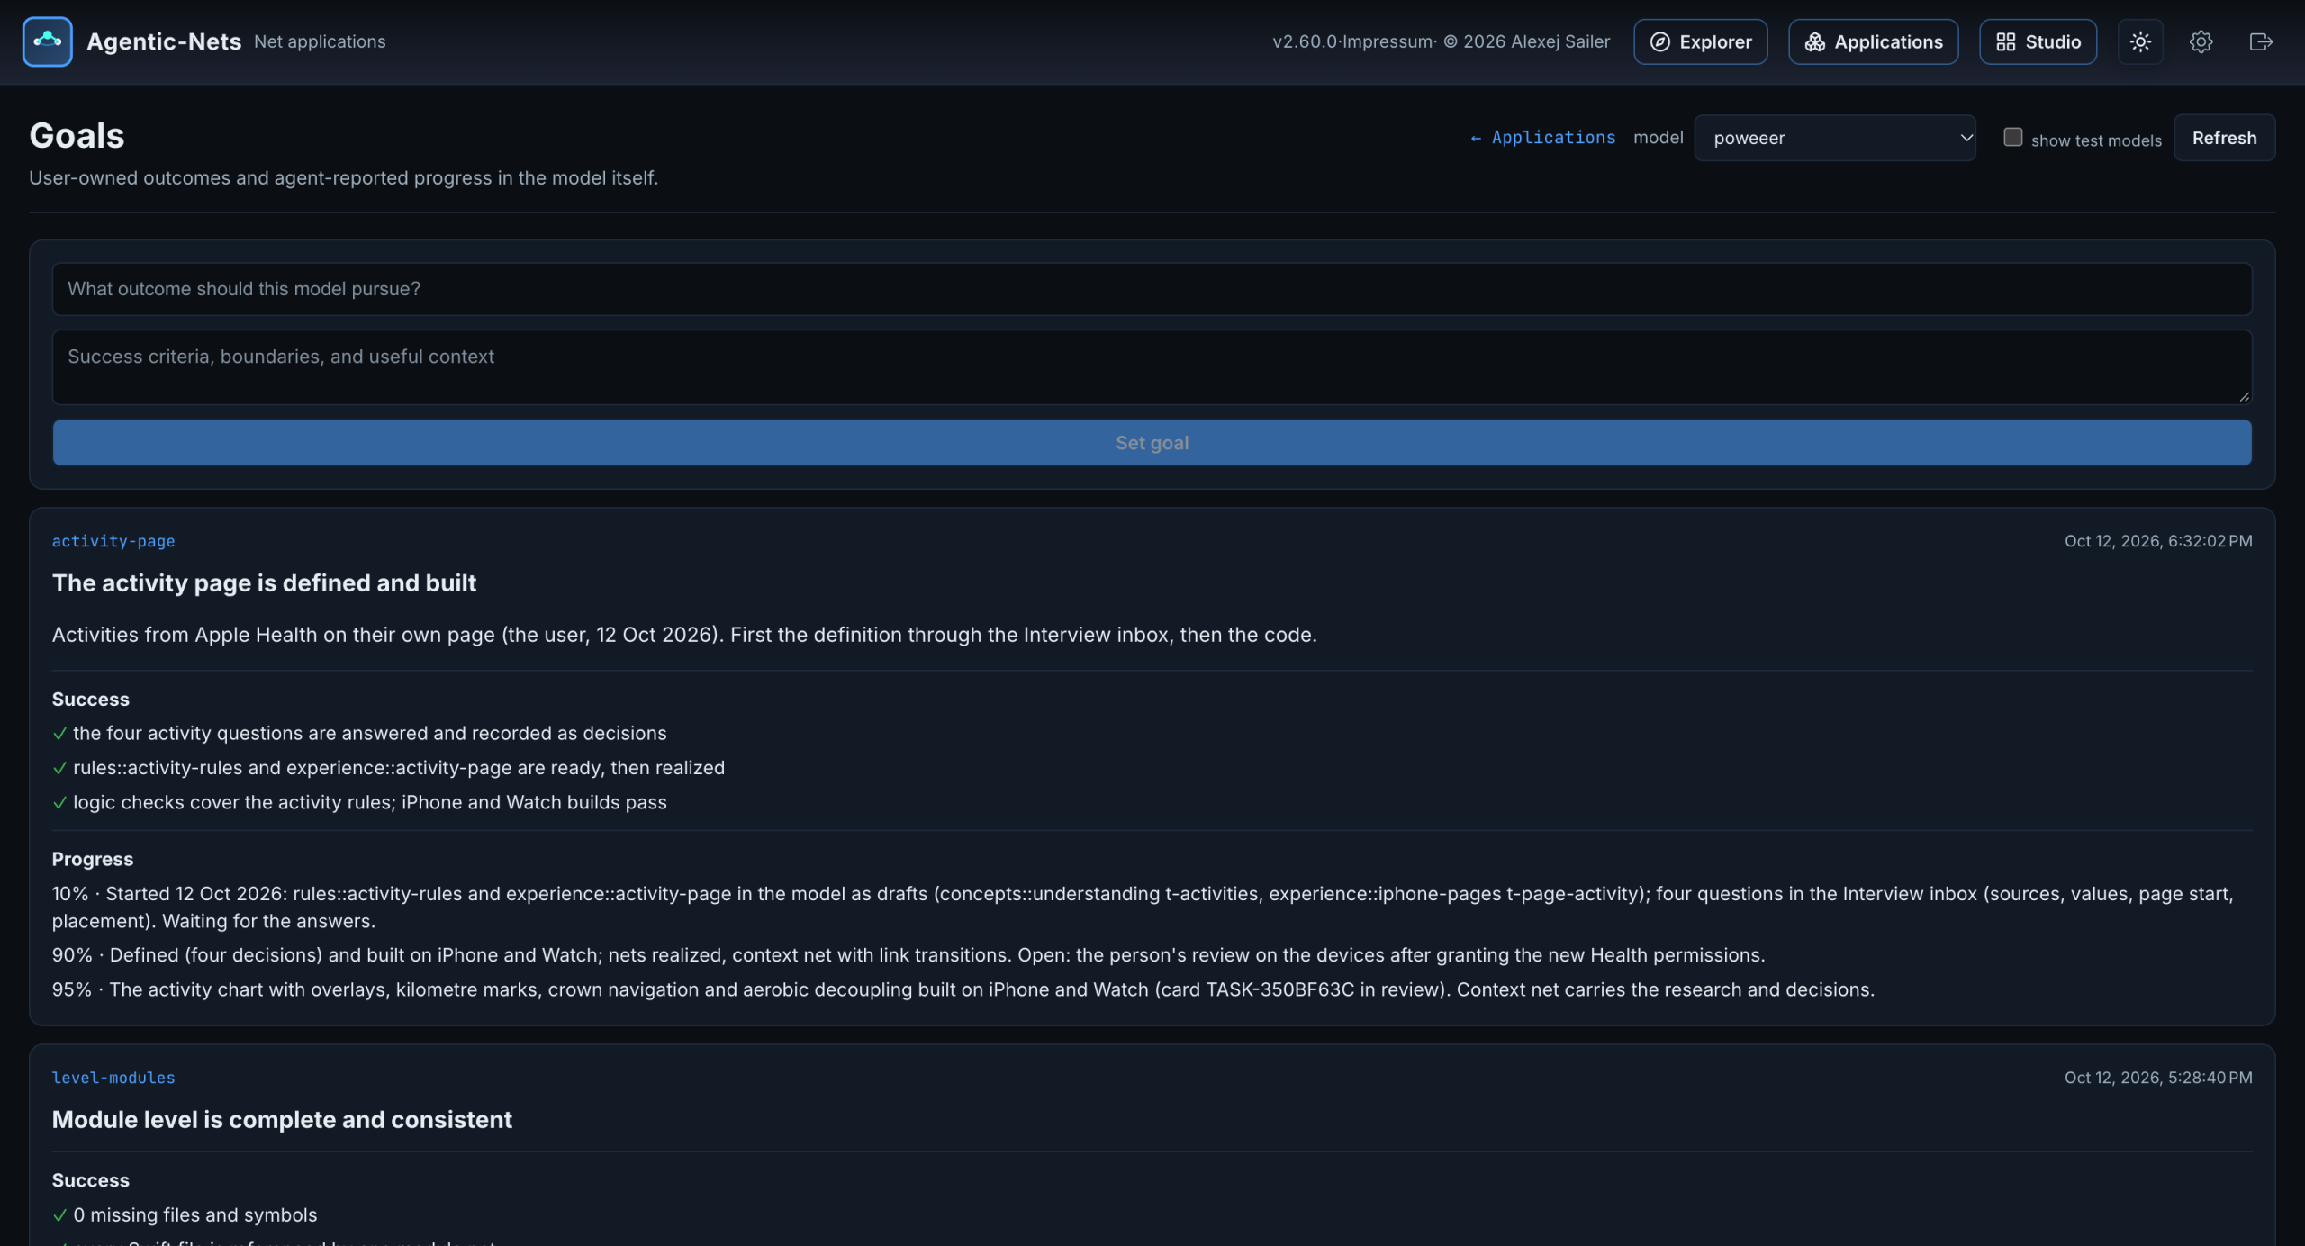Open the Applications page from the header

1873,41
